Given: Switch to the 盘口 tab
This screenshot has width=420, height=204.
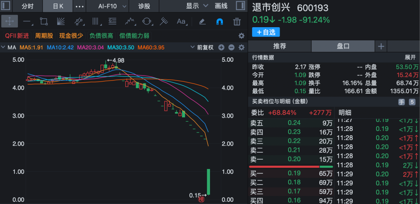Looking at the screenshot, I should click(x=343, y=46).
